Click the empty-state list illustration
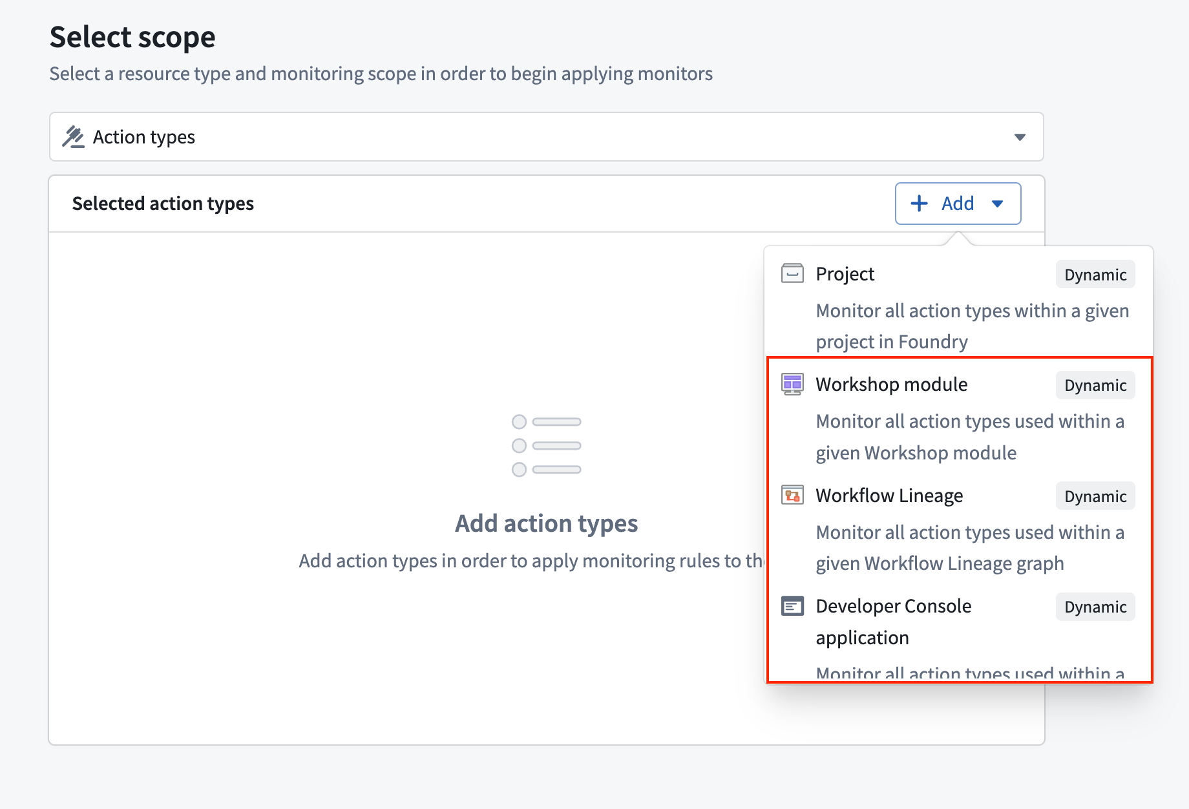The width and height of the screenshot is (1189, 809). pyautogui.click(x=546, y=445)
